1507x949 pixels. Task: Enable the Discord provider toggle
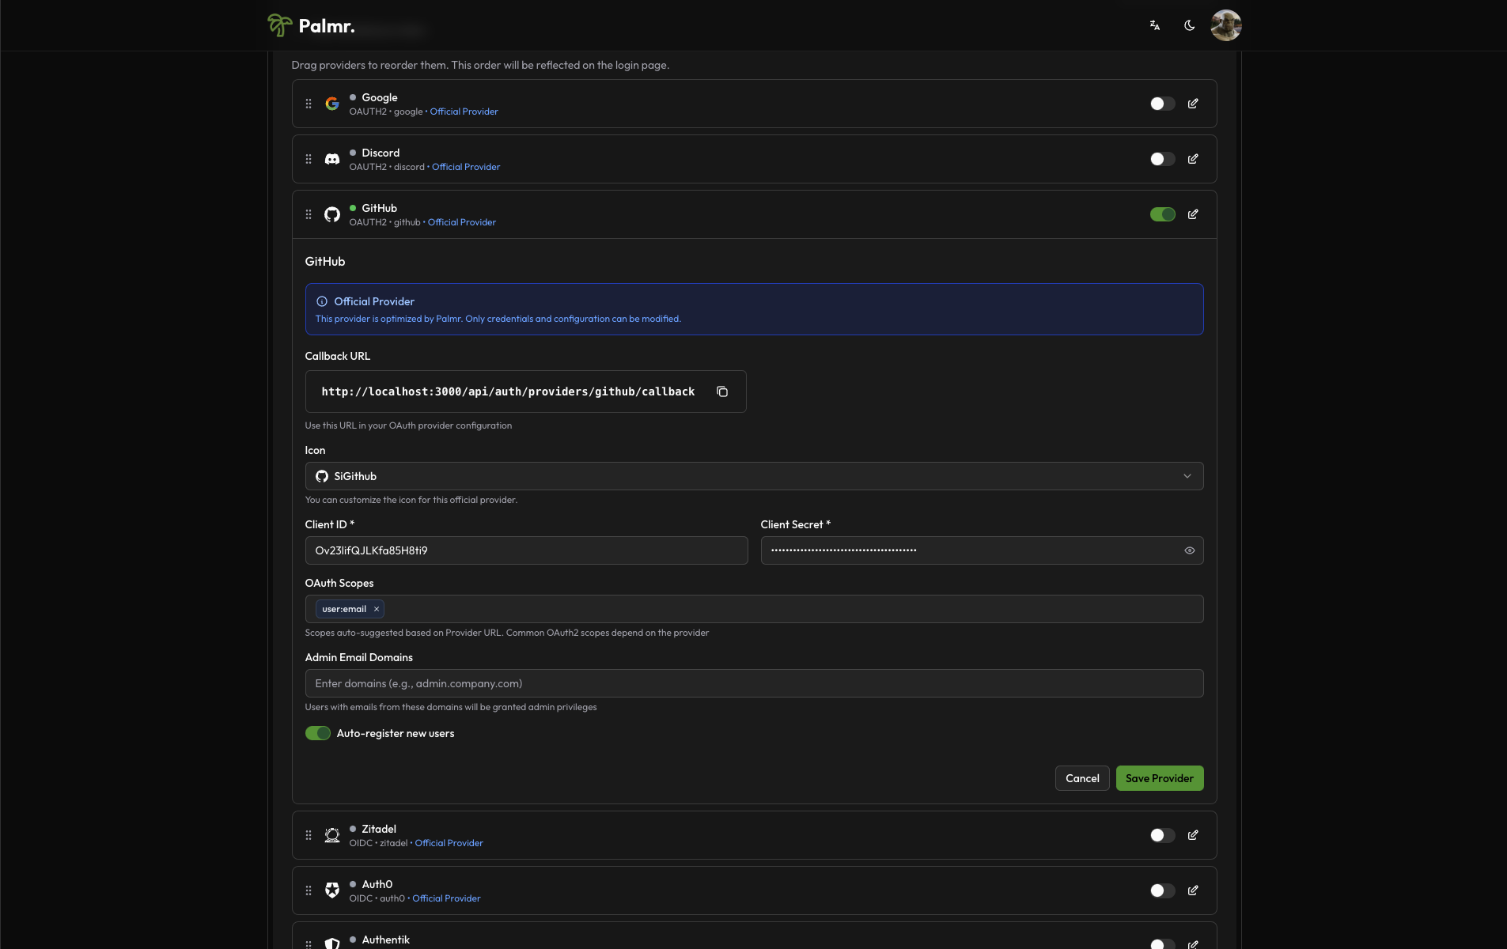click(x=1162, y=159)
